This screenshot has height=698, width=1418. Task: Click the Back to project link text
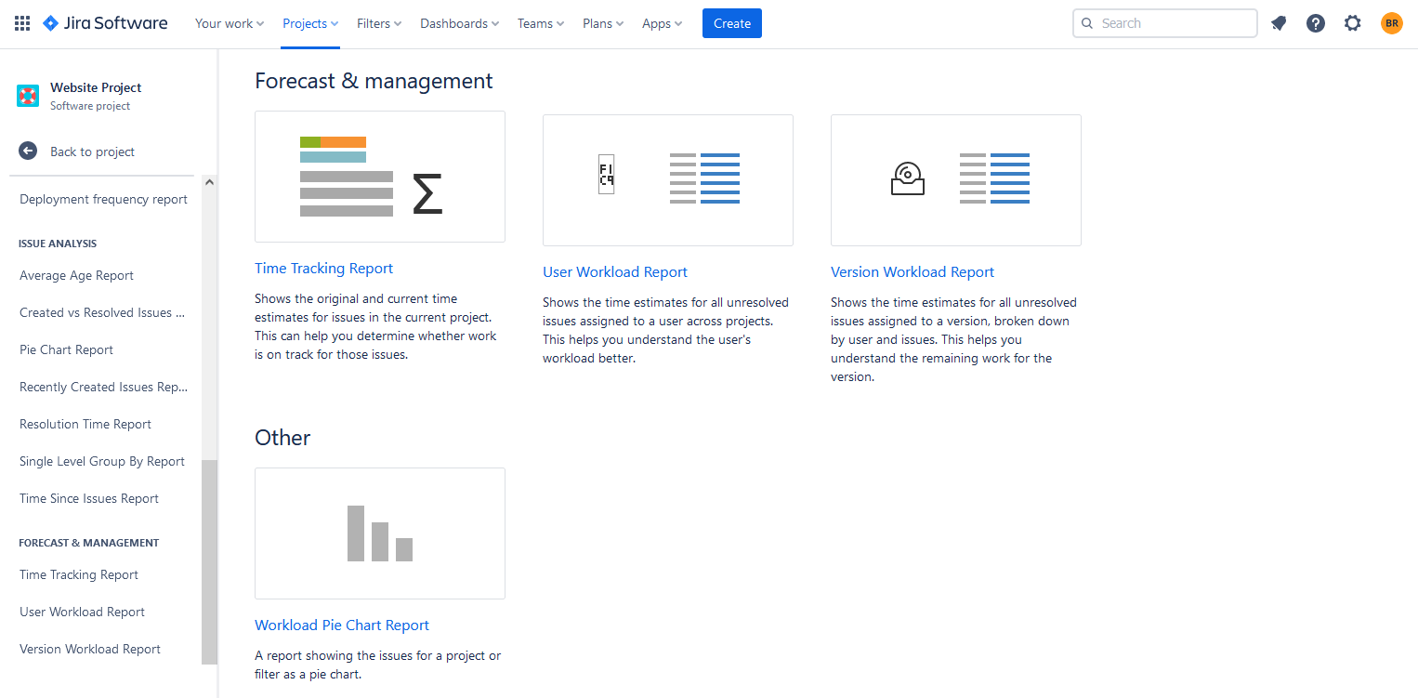[93, 151]
